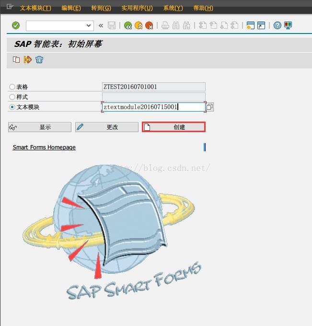Click the 文本模块 name input field
This screenshot has height=326, width=312.
154,107
